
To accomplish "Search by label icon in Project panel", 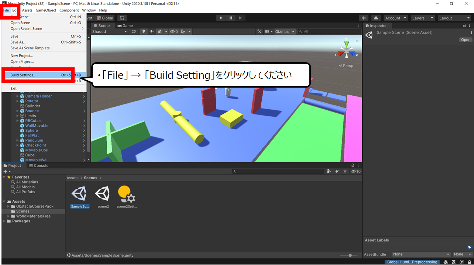I will coord(337,172).
